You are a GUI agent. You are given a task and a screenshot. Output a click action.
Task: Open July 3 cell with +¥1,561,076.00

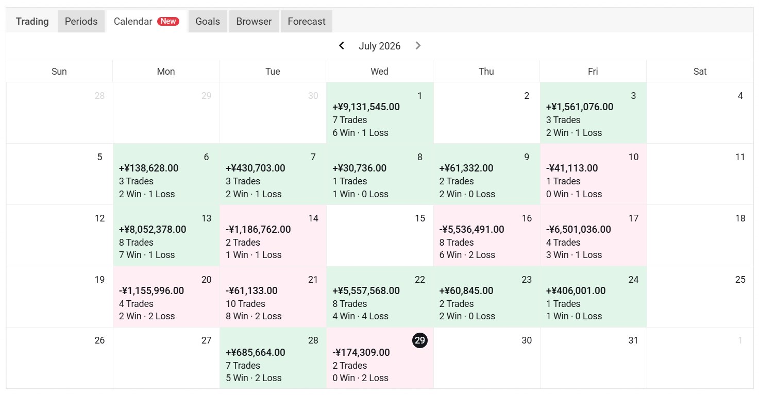pos(593,113)
